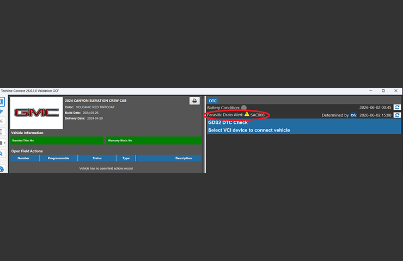This screenshot has height=261, width=403.
Task: Maximize the Techline Connect window
Action: click(x=383, y=91)
